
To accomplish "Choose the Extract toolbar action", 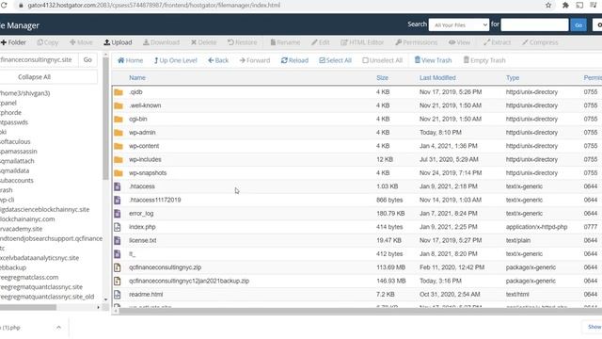I will (497, 42).
